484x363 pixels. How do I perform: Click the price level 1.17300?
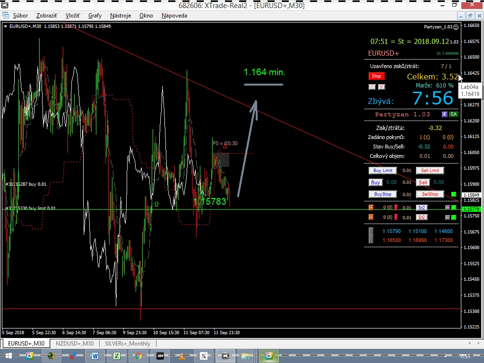[x=443, y=240]
